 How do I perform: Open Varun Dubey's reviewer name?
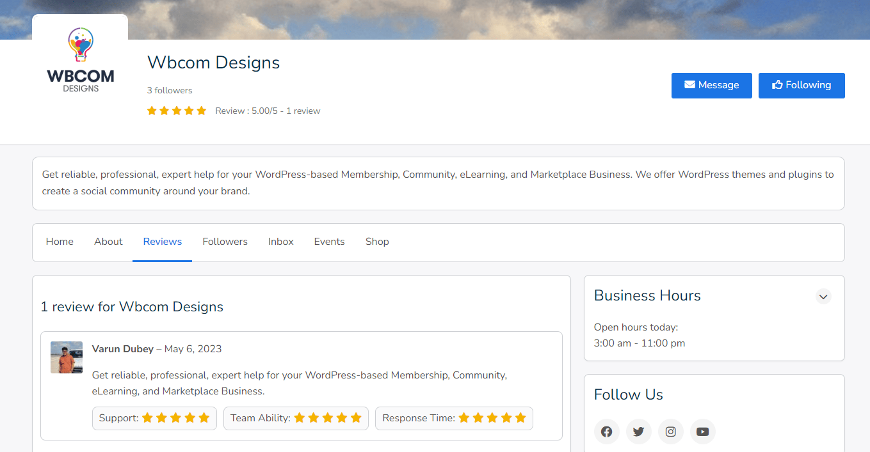tap(123, 349)
